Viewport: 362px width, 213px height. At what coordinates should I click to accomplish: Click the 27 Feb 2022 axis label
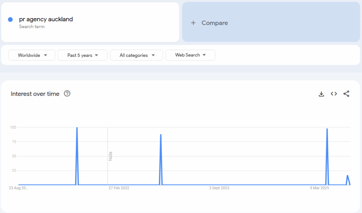(x=118, y=188)
